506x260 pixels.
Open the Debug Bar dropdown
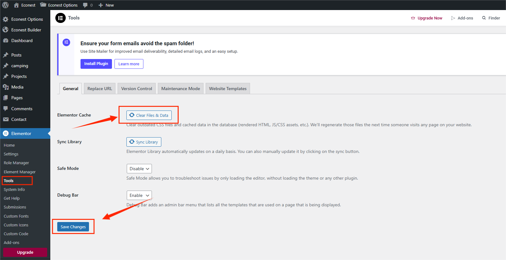pos(139,195)
